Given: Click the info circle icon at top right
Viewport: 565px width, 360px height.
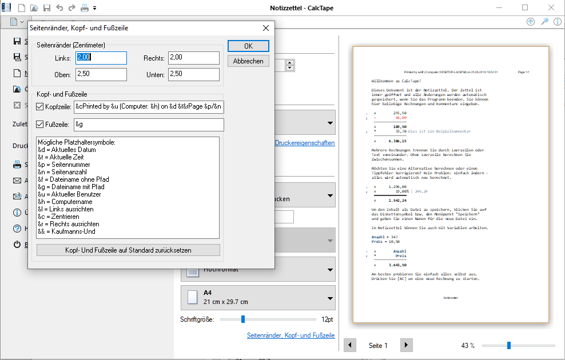Looking at the screenshot, I should click(557, 22).
